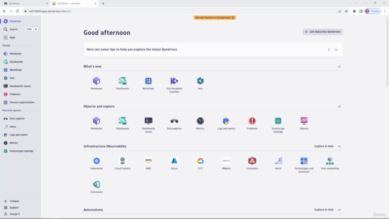Select Session segmentation in sidebar
The width and height of the screenshot is (389, 219).
[20, 102]
